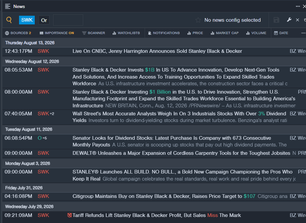Open Wall Street's Most Accurate Analysts headline
The width and height of the screenshot is (306, 223).
pos(179,117)
